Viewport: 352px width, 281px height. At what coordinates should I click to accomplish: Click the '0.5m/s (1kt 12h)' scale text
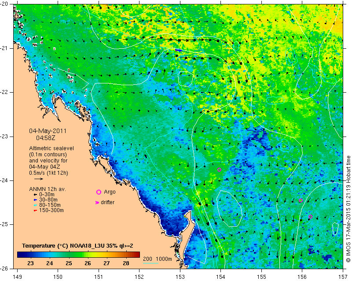coord(48,173)
